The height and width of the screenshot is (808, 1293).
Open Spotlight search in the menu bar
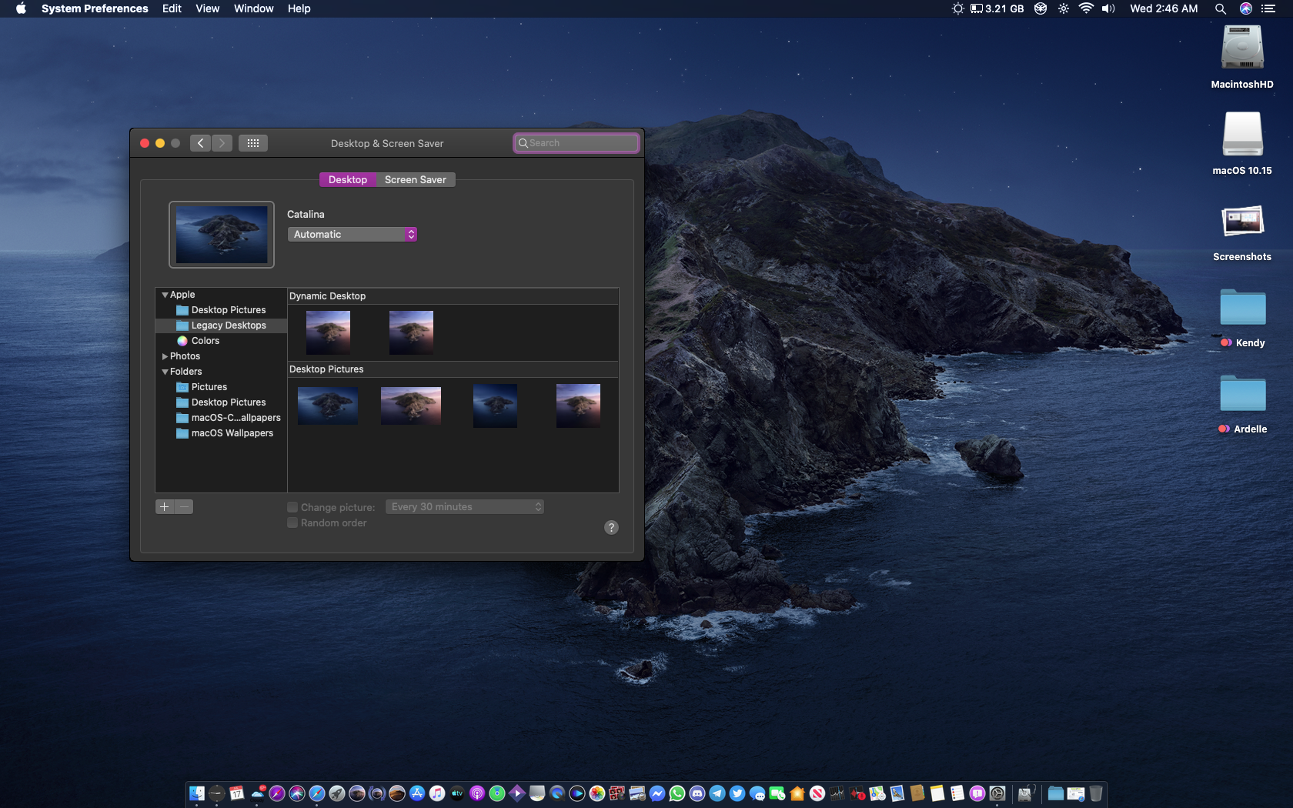pos(1220,8)
